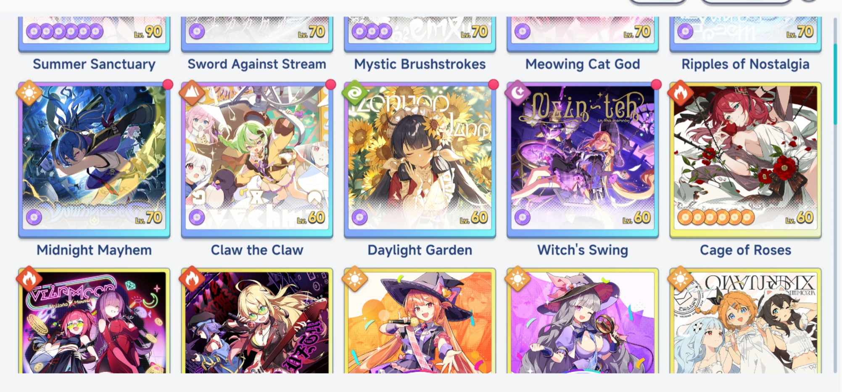Click the green swirl element icon on Daylight Garden
842x392 pixels.
click(x=355, y=93)
